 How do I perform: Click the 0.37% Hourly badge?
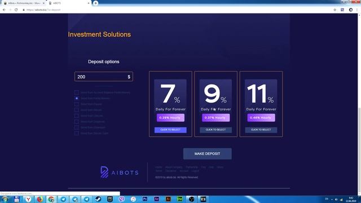215,118
